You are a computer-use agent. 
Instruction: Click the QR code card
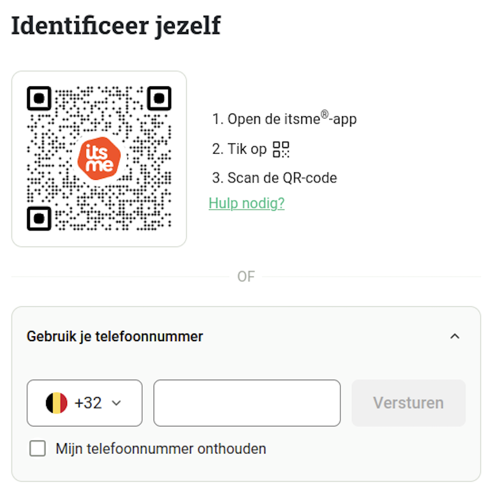click(x=99, y=159)
